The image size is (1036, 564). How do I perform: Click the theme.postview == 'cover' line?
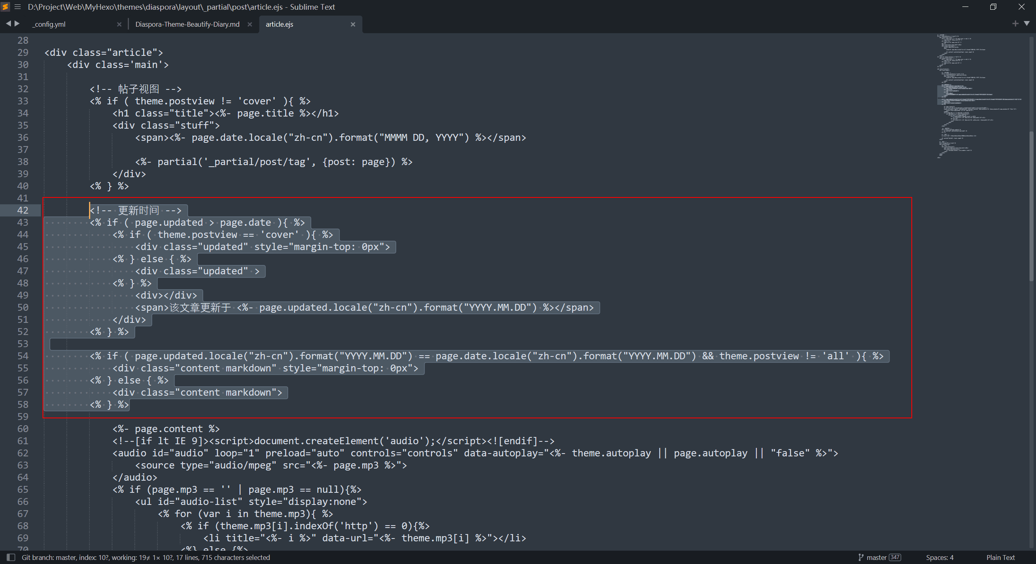pos(223,235)
